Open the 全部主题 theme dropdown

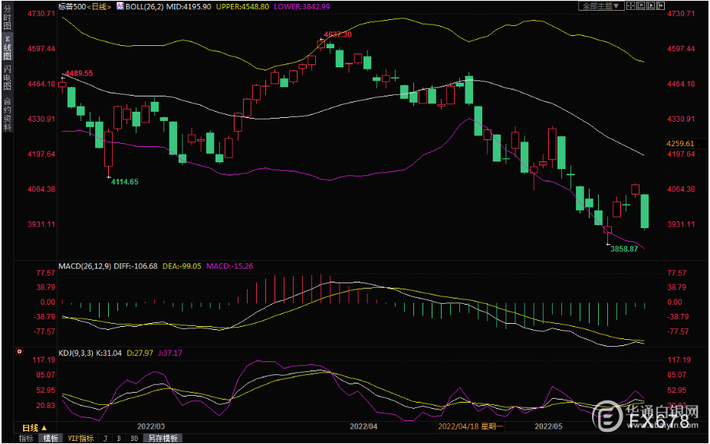601,6
